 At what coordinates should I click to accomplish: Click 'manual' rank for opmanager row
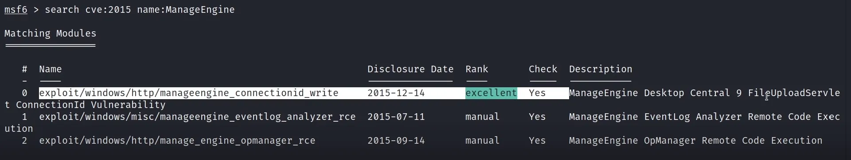pyautogui.click(x=482, y=141)
